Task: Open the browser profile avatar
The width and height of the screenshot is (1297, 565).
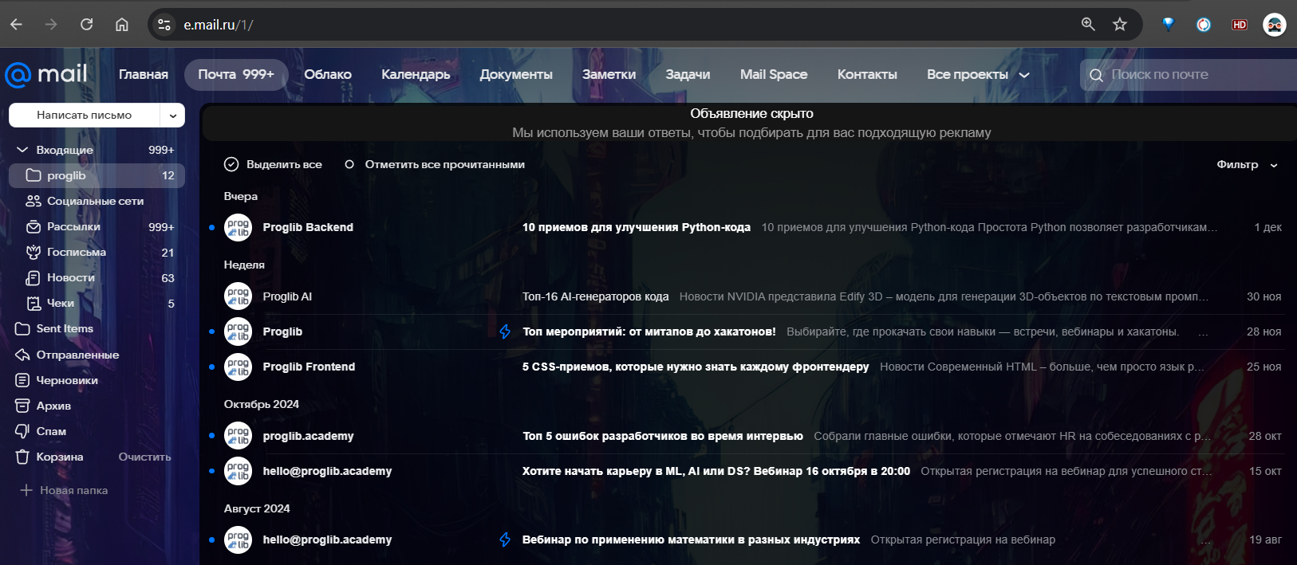Action: point(1275,25)
